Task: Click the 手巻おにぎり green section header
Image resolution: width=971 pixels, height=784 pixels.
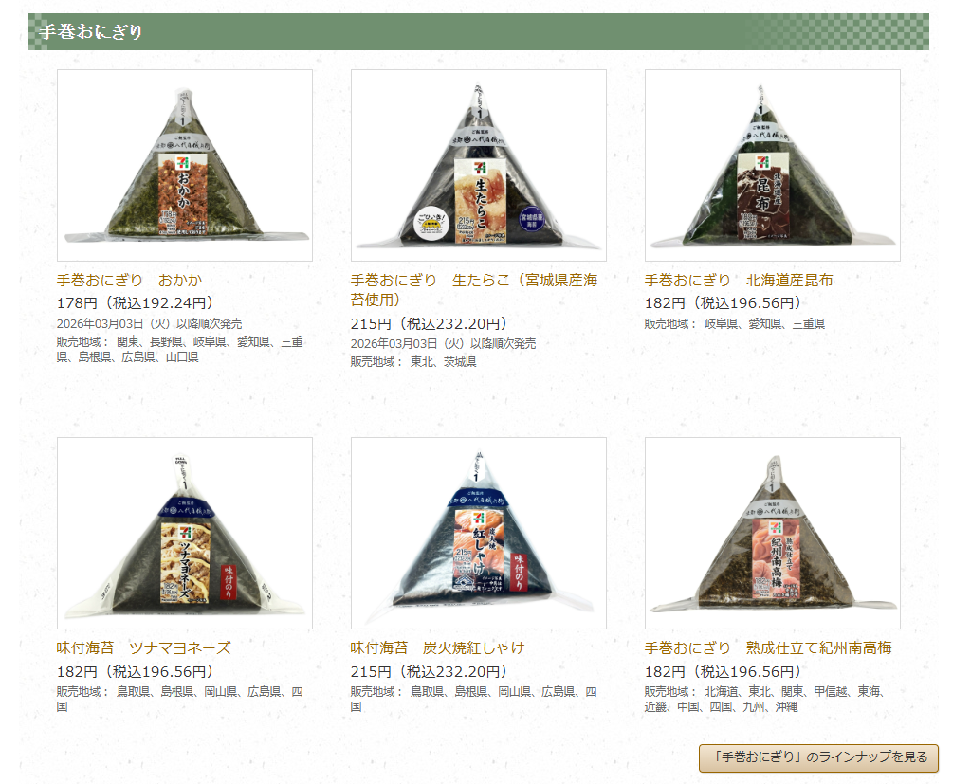Action: coord(479,31)
